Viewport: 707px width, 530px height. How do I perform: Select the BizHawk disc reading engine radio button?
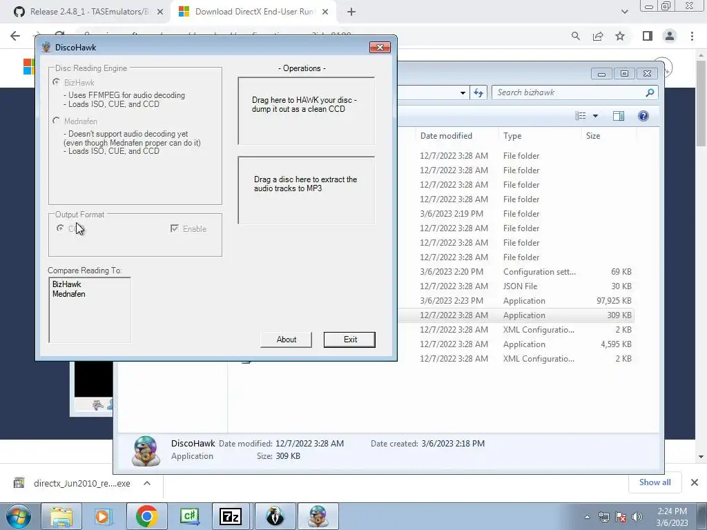click(57, 82)
